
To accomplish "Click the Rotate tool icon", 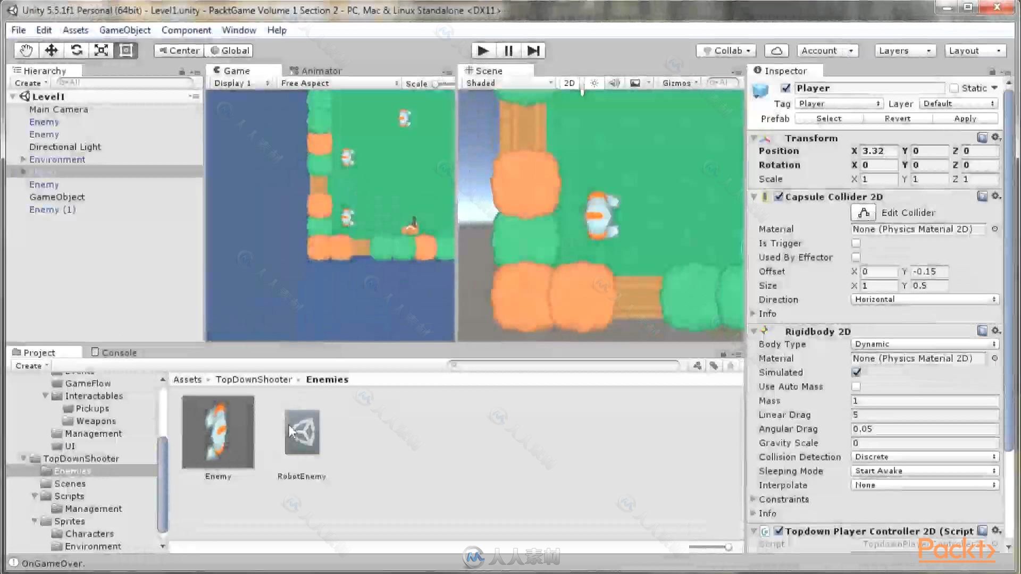I will 77,50.
